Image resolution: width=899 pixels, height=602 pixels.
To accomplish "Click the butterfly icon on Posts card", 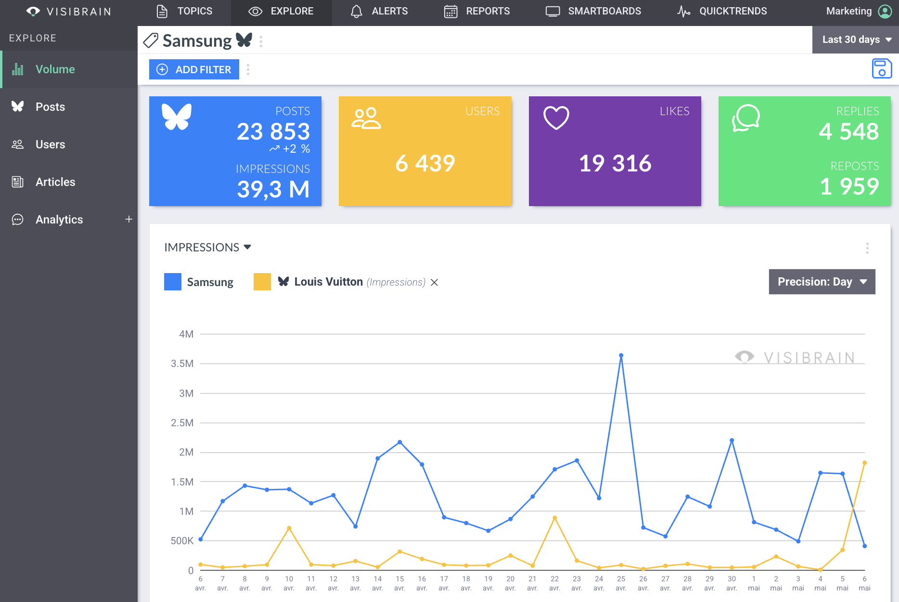I will 177,117.
